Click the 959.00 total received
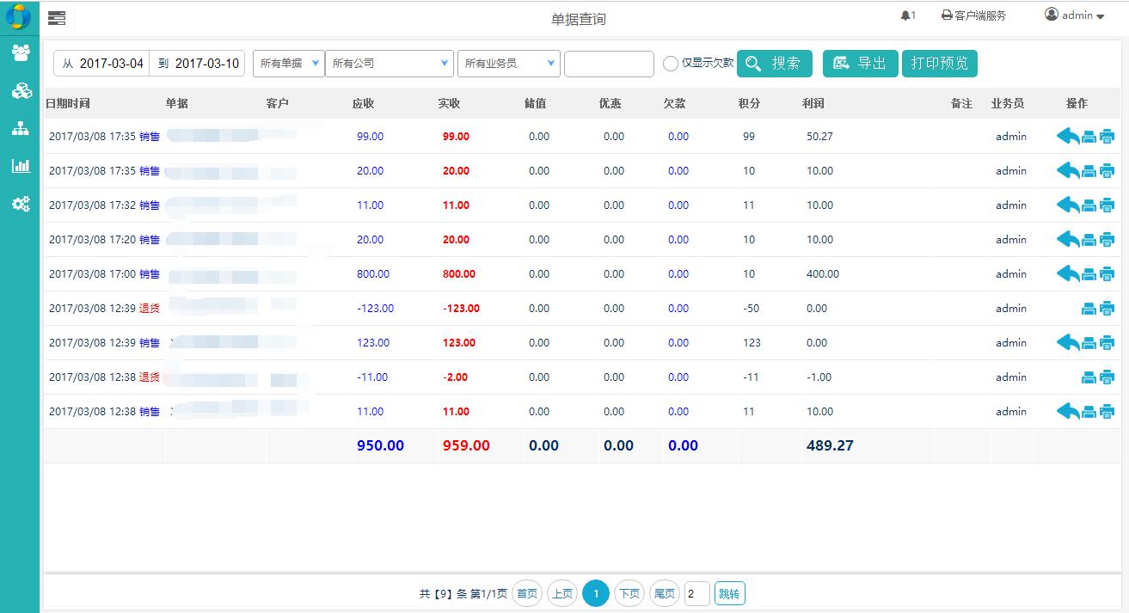The width and height of the screenshot is (1129, 613). [x=466, y=445]
